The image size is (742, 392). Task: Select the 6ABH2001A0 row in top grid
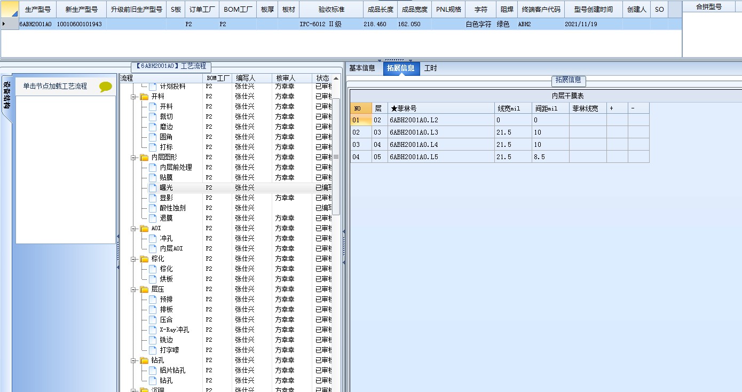(x=342, y=24)
